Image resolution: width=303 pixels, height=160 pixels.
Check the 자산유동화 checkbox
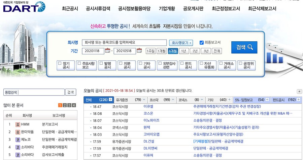[201, 63]
